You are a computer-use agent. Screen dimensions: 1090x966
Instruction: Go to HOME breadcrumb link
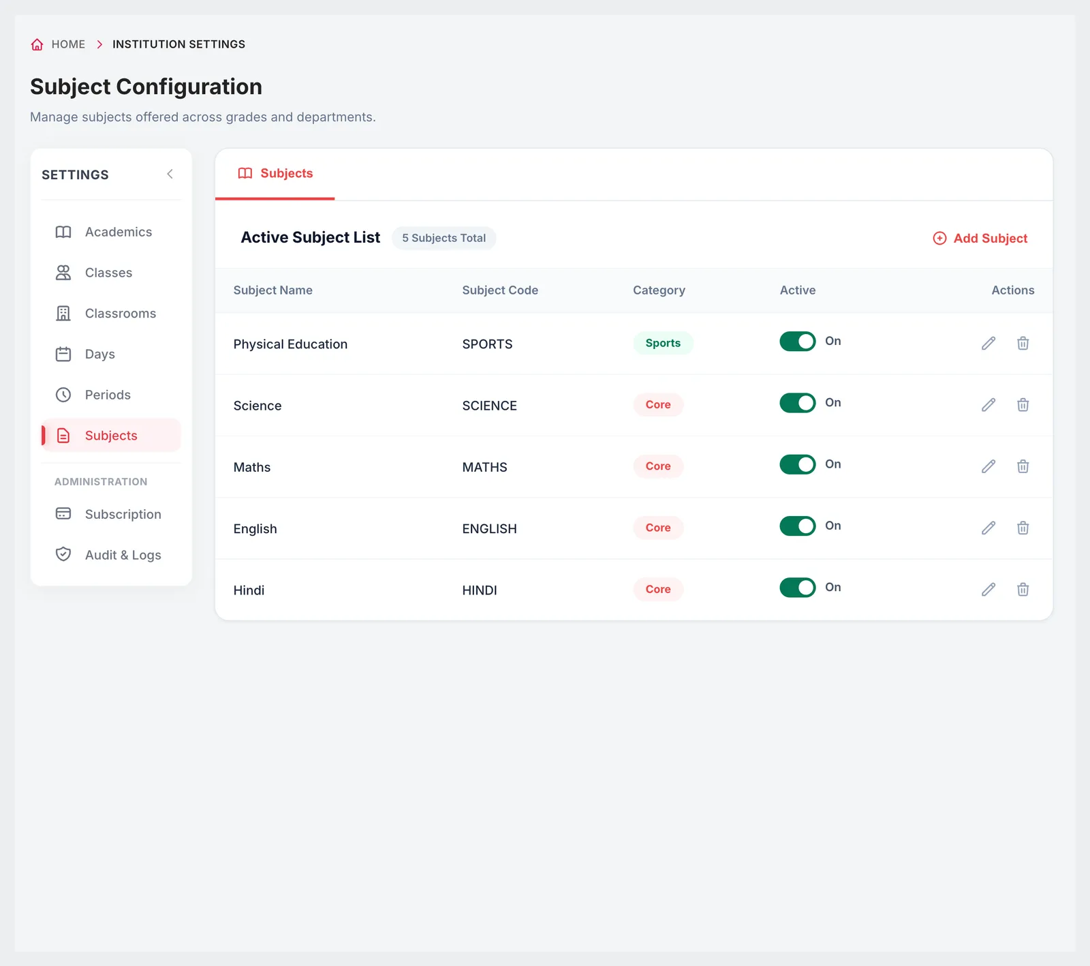click(x=68, y=44)
